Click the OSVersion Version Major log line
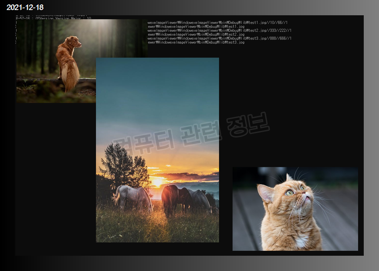This screenshot has height=271, width=379. point(54,18)
